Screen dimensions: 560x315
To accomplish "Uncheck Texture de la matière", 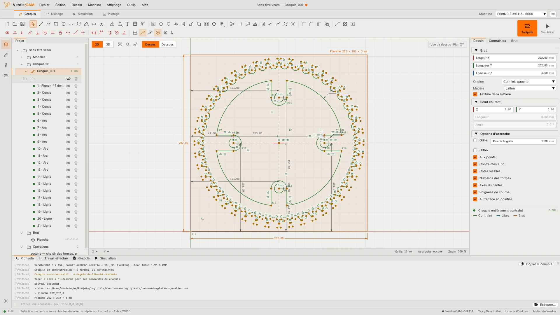I will coord(475,94).
